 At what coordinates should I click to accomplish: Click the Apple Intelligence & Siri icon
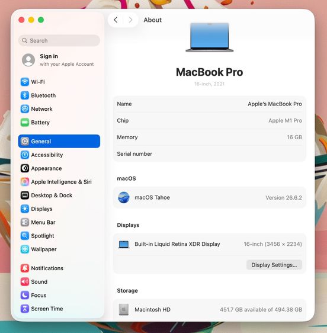[25, 182]
